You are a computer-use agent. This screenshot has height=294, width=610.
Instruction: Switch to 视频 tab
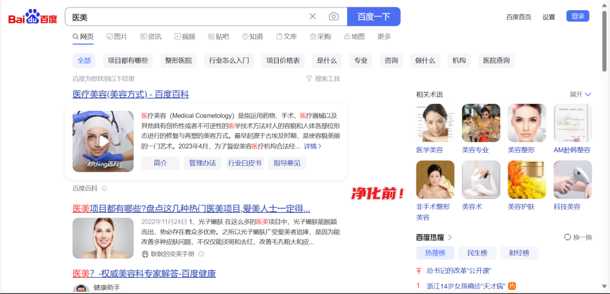[x=185, y=36]
